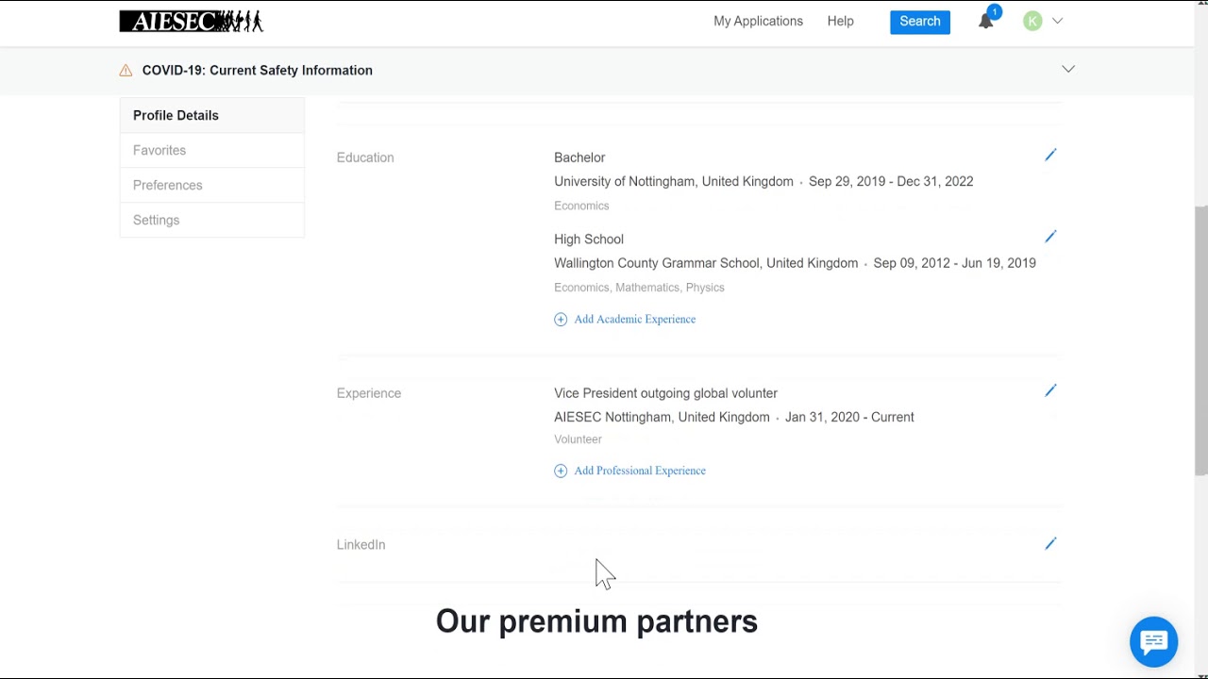Edit the Bachelor education entry pencil icon

pos(1050,156)
